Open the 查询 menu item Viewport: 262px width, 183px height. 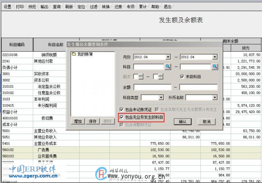pyautogui.click(x=57, y=7)
